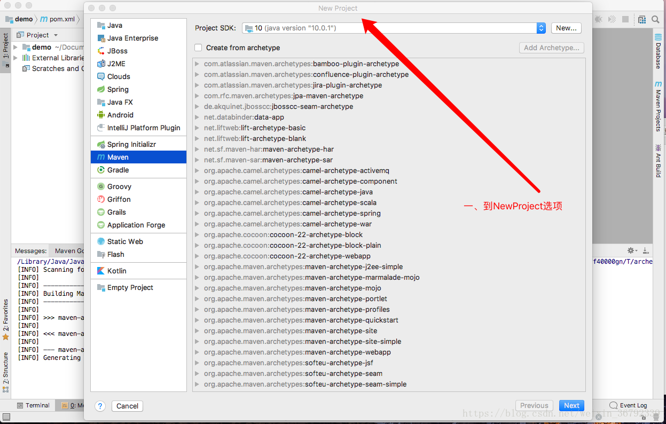Viewport: 666px width, 424px height.
Task: Select IntelliJ Platform Plugin type
Action: tap(138, 128)
